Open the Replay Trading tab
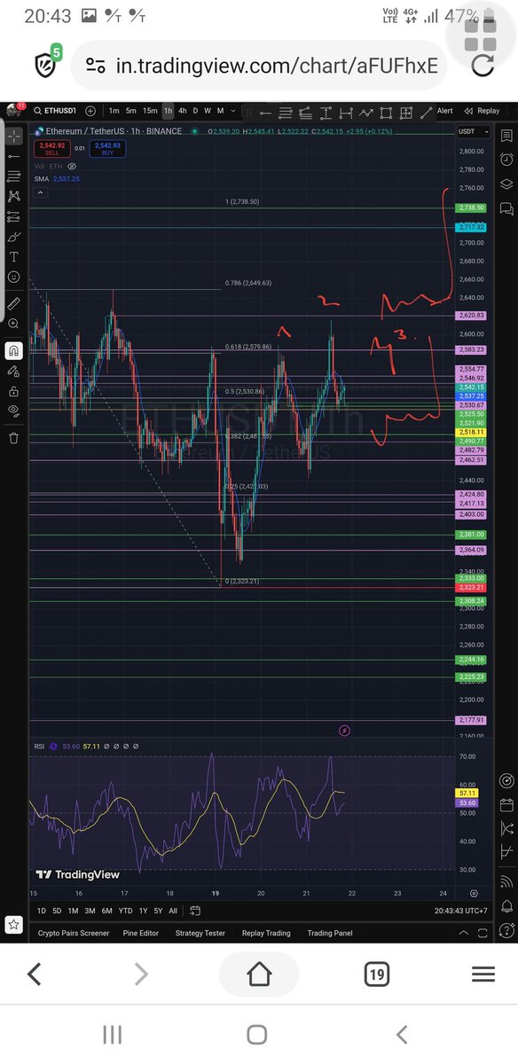518x1064 pixels. click(266, 933)
